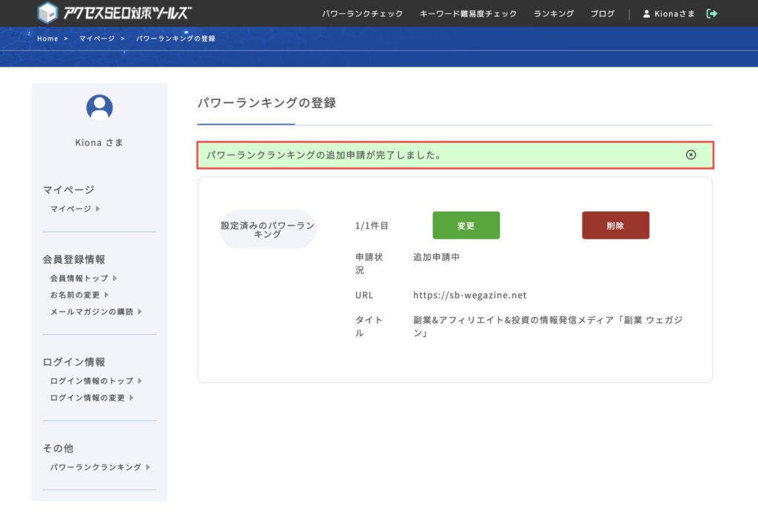This screenshot has height=528, width=758.
Task: Click the profile avatar in the sidebar
Action: click(x=99, y=107)
